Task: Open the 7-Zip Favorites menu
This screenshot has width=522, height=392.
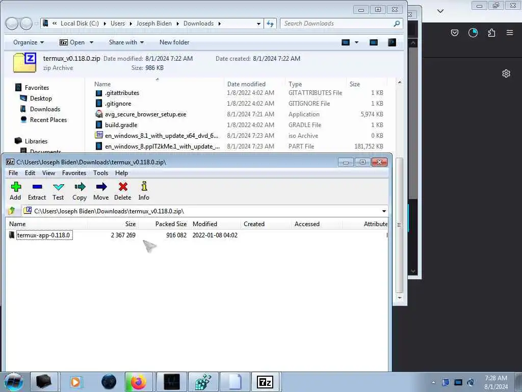Action: [74, 173]
